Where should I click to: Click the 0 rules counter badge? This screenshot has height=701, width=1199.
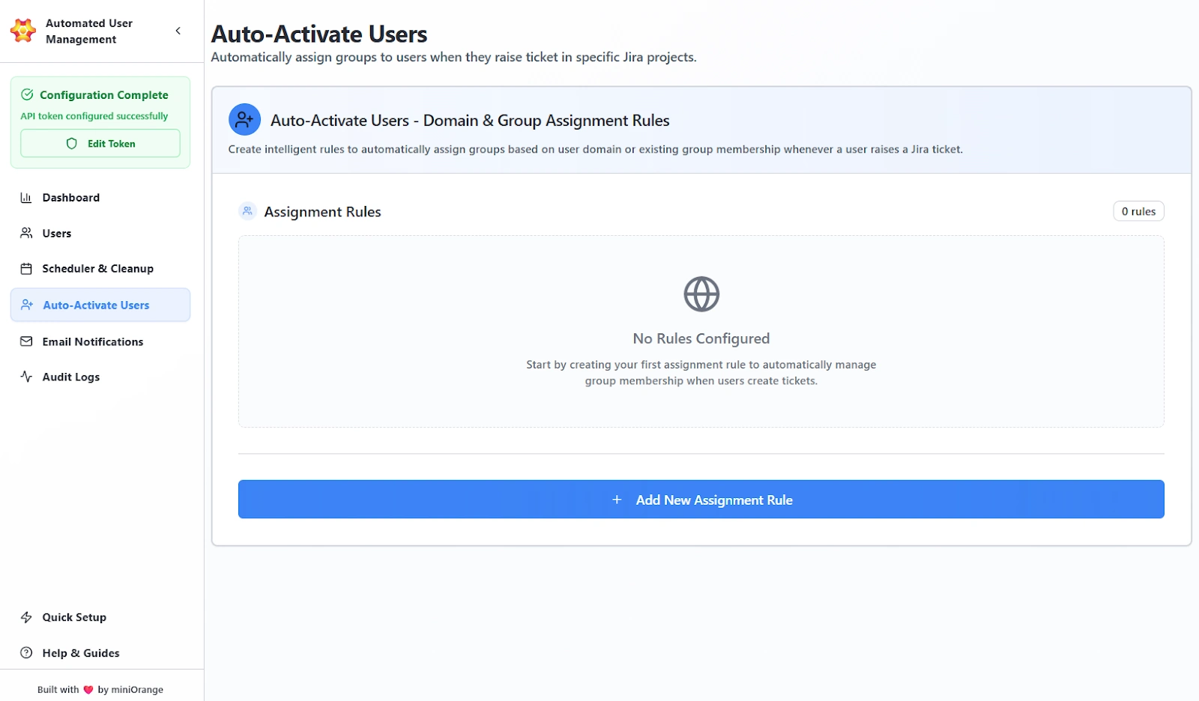click(1138, 211)
